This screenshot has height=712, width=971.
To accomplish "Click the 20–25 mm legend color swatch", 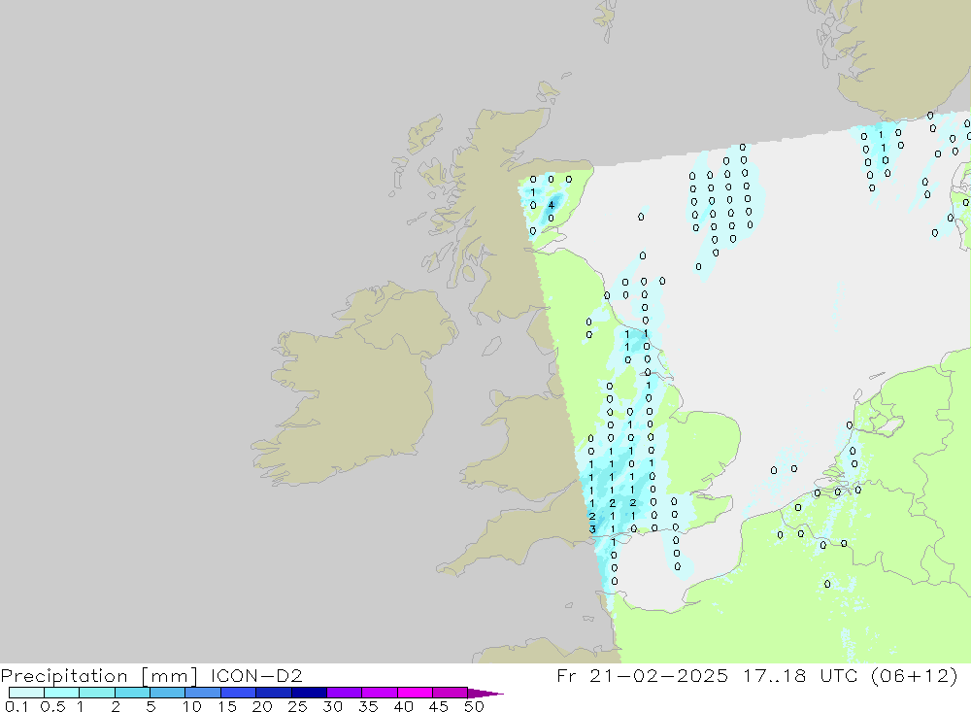I will [x=273, y=693].
